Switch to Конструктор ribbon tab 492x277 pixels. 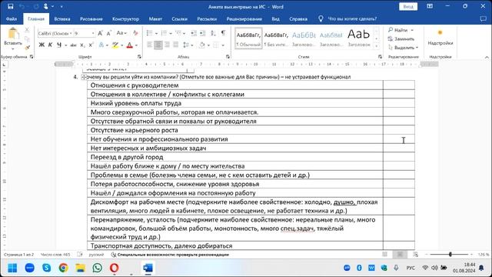point(125,18)
